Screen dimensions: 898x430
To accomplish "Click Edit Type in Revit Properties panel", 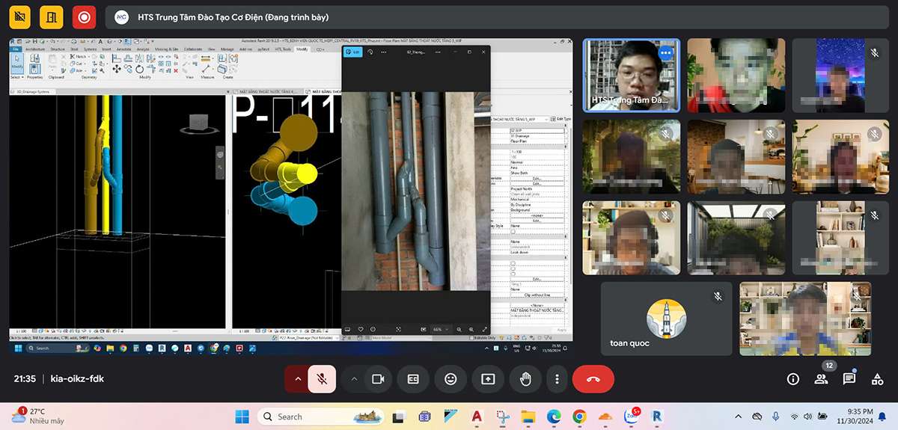I will [560, 119].
